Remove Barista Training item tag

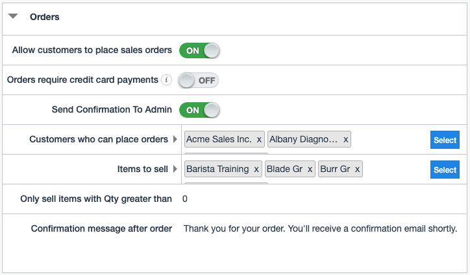click(x=256, y=170)
